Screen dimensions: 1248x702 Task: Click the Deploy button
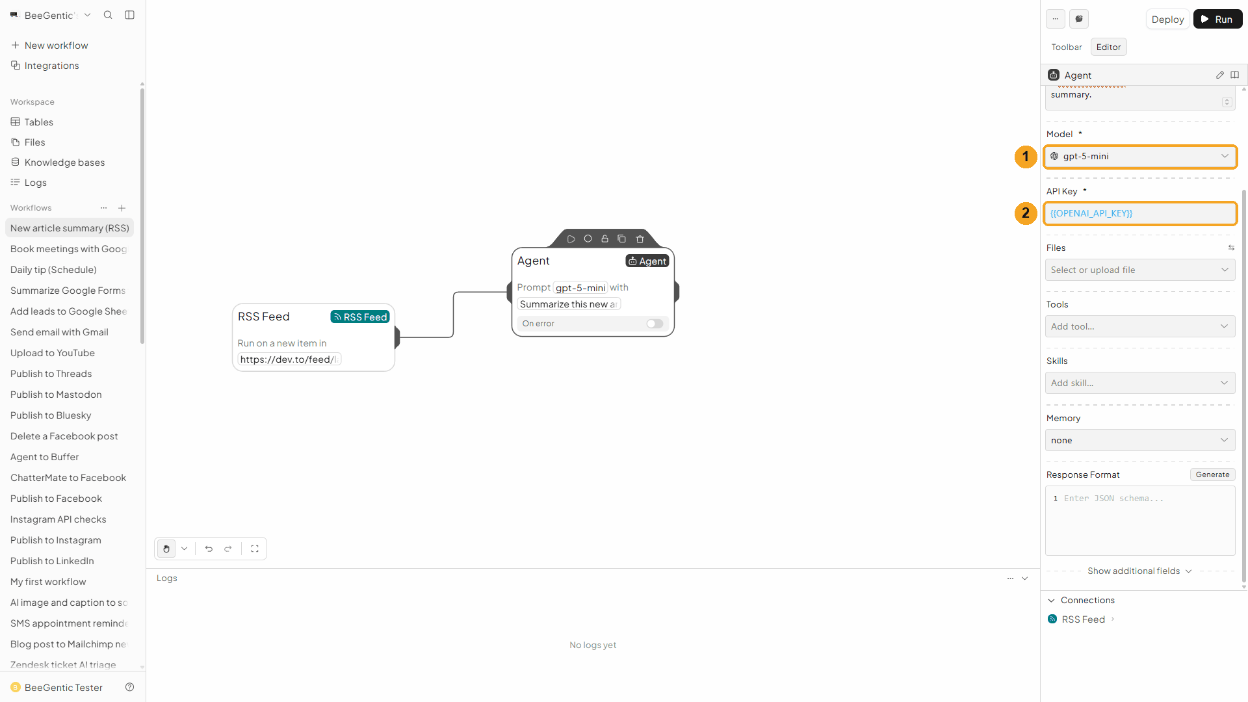[1167, 19]
